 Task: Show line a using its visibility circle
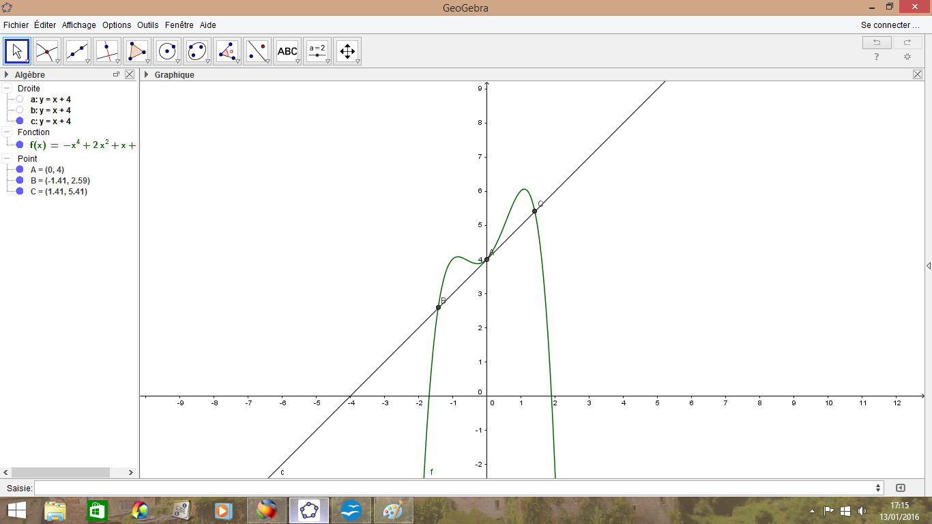[20, 99]
